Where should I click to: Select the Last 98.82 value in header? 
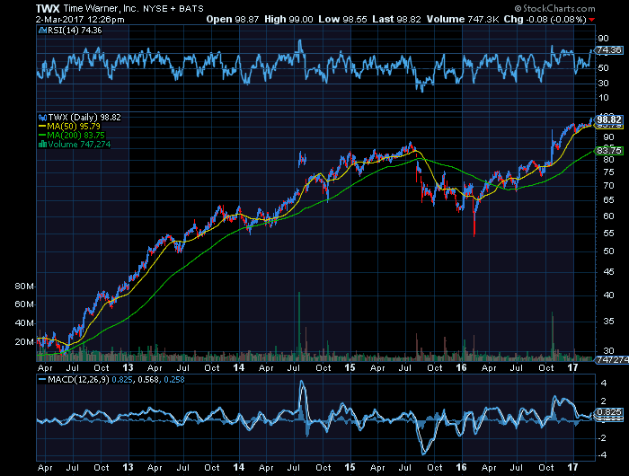396,19
